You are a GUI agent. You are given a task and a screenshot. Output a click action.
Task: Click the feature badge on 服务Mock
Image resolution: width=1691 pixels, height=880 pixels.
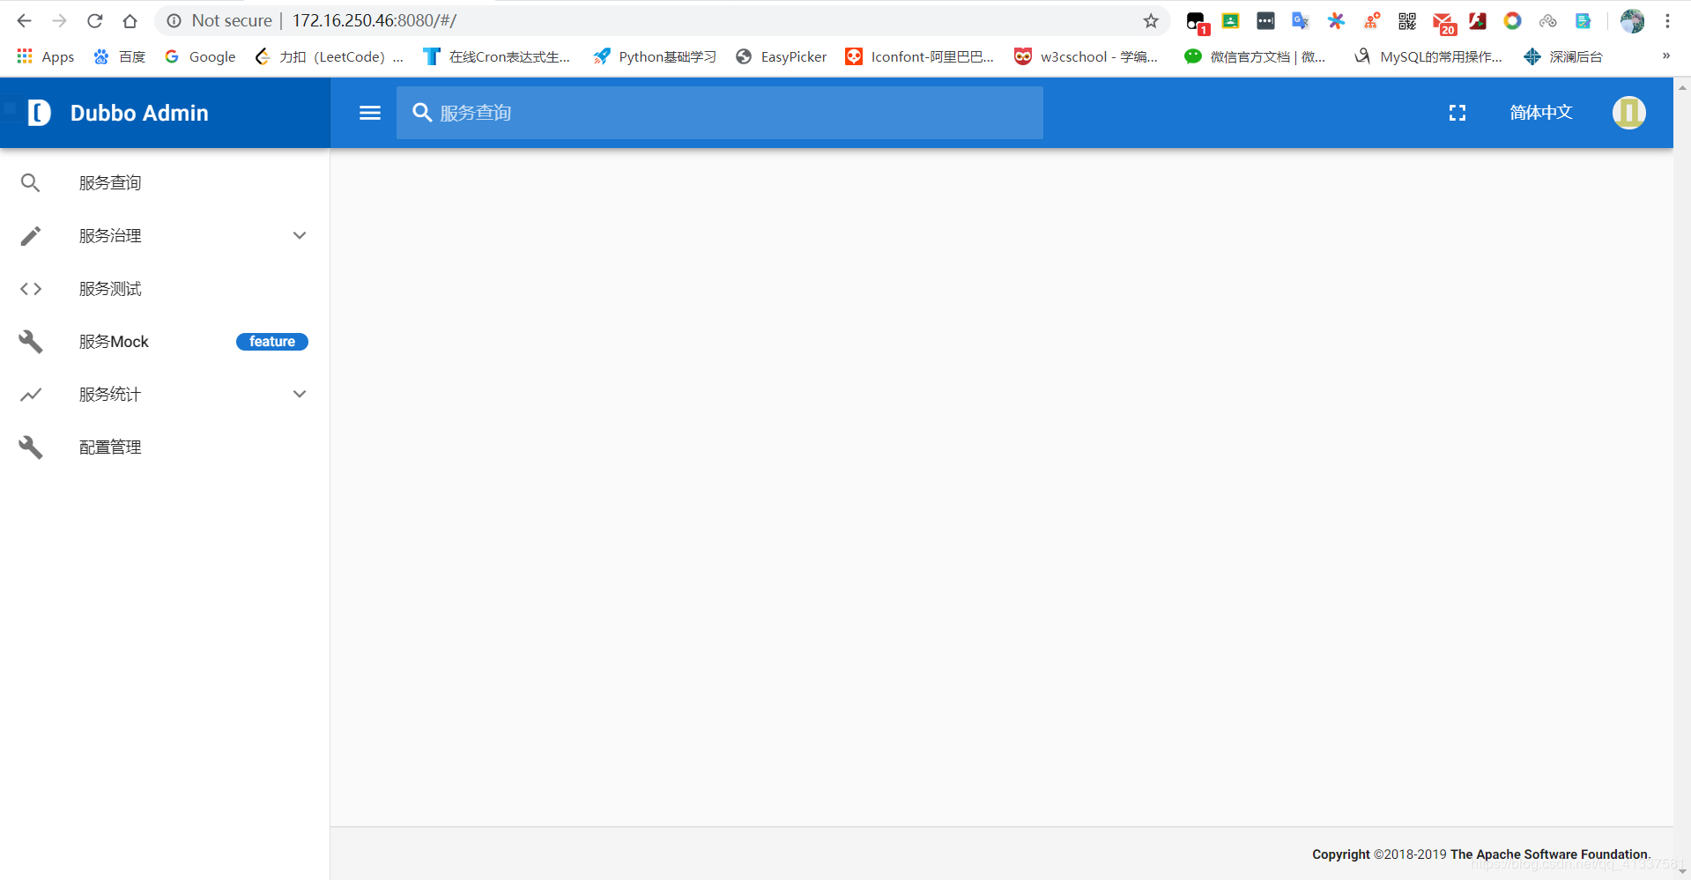coord(272,342)
